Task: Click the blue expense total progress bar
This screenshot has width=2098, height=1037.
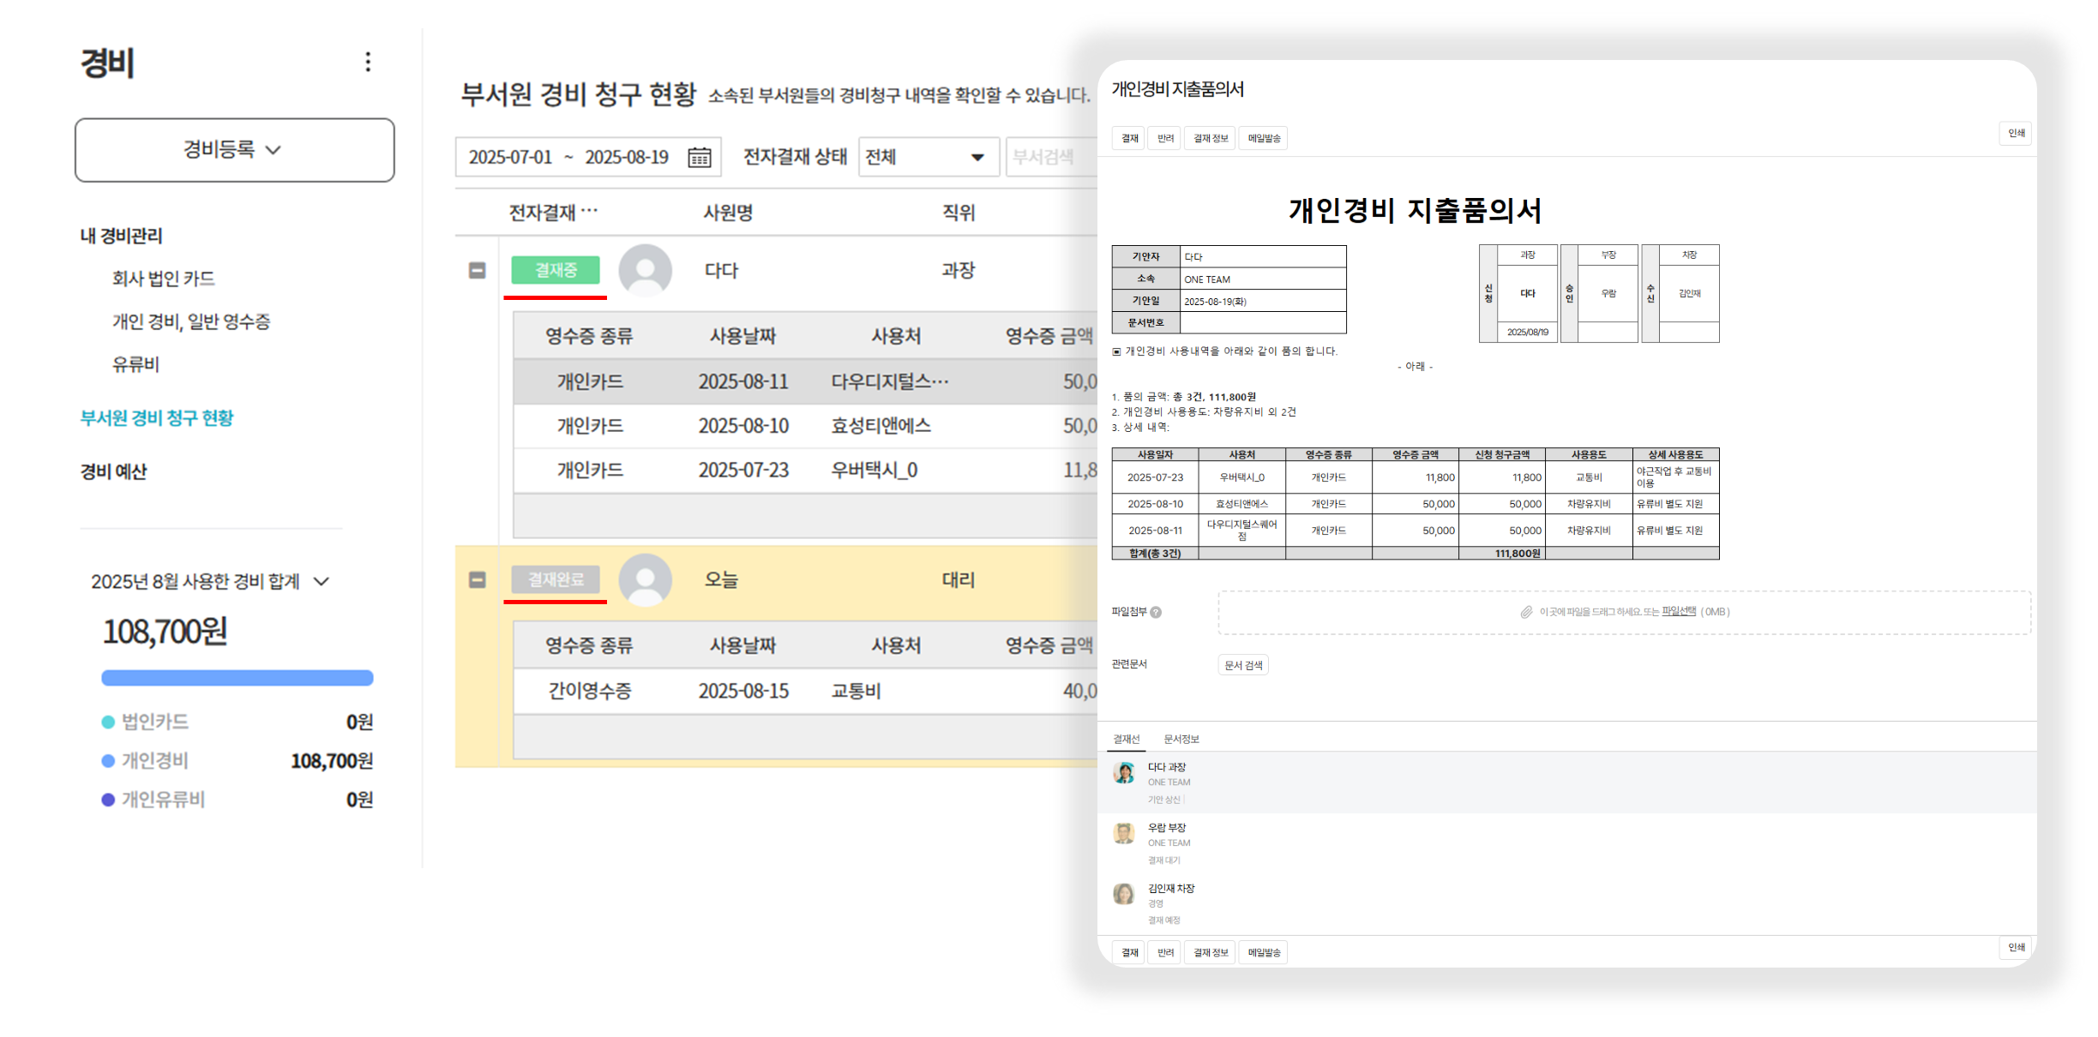Action: [237, 678]
